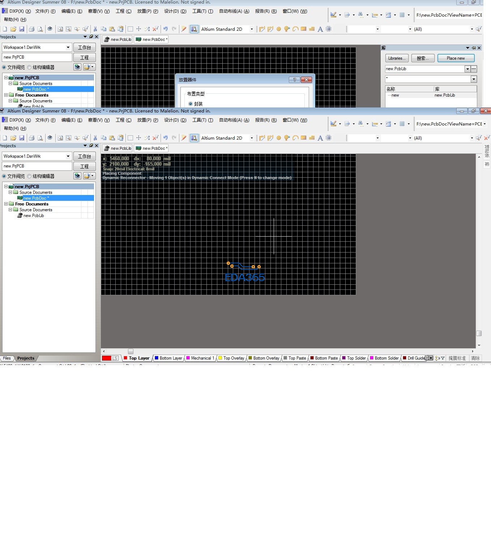Select 结构编辑器 radio button in front window Projects panel
This screenshot has width=491, height=543.
coord(30,176)
